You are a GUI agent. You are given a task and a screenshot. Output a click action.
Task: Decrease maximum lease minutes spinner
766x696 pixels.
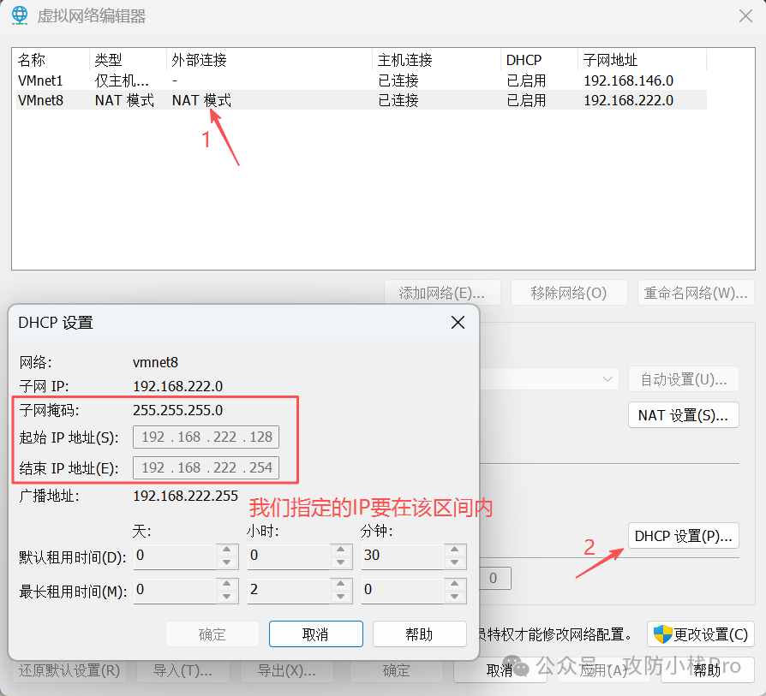pos(454,596)
